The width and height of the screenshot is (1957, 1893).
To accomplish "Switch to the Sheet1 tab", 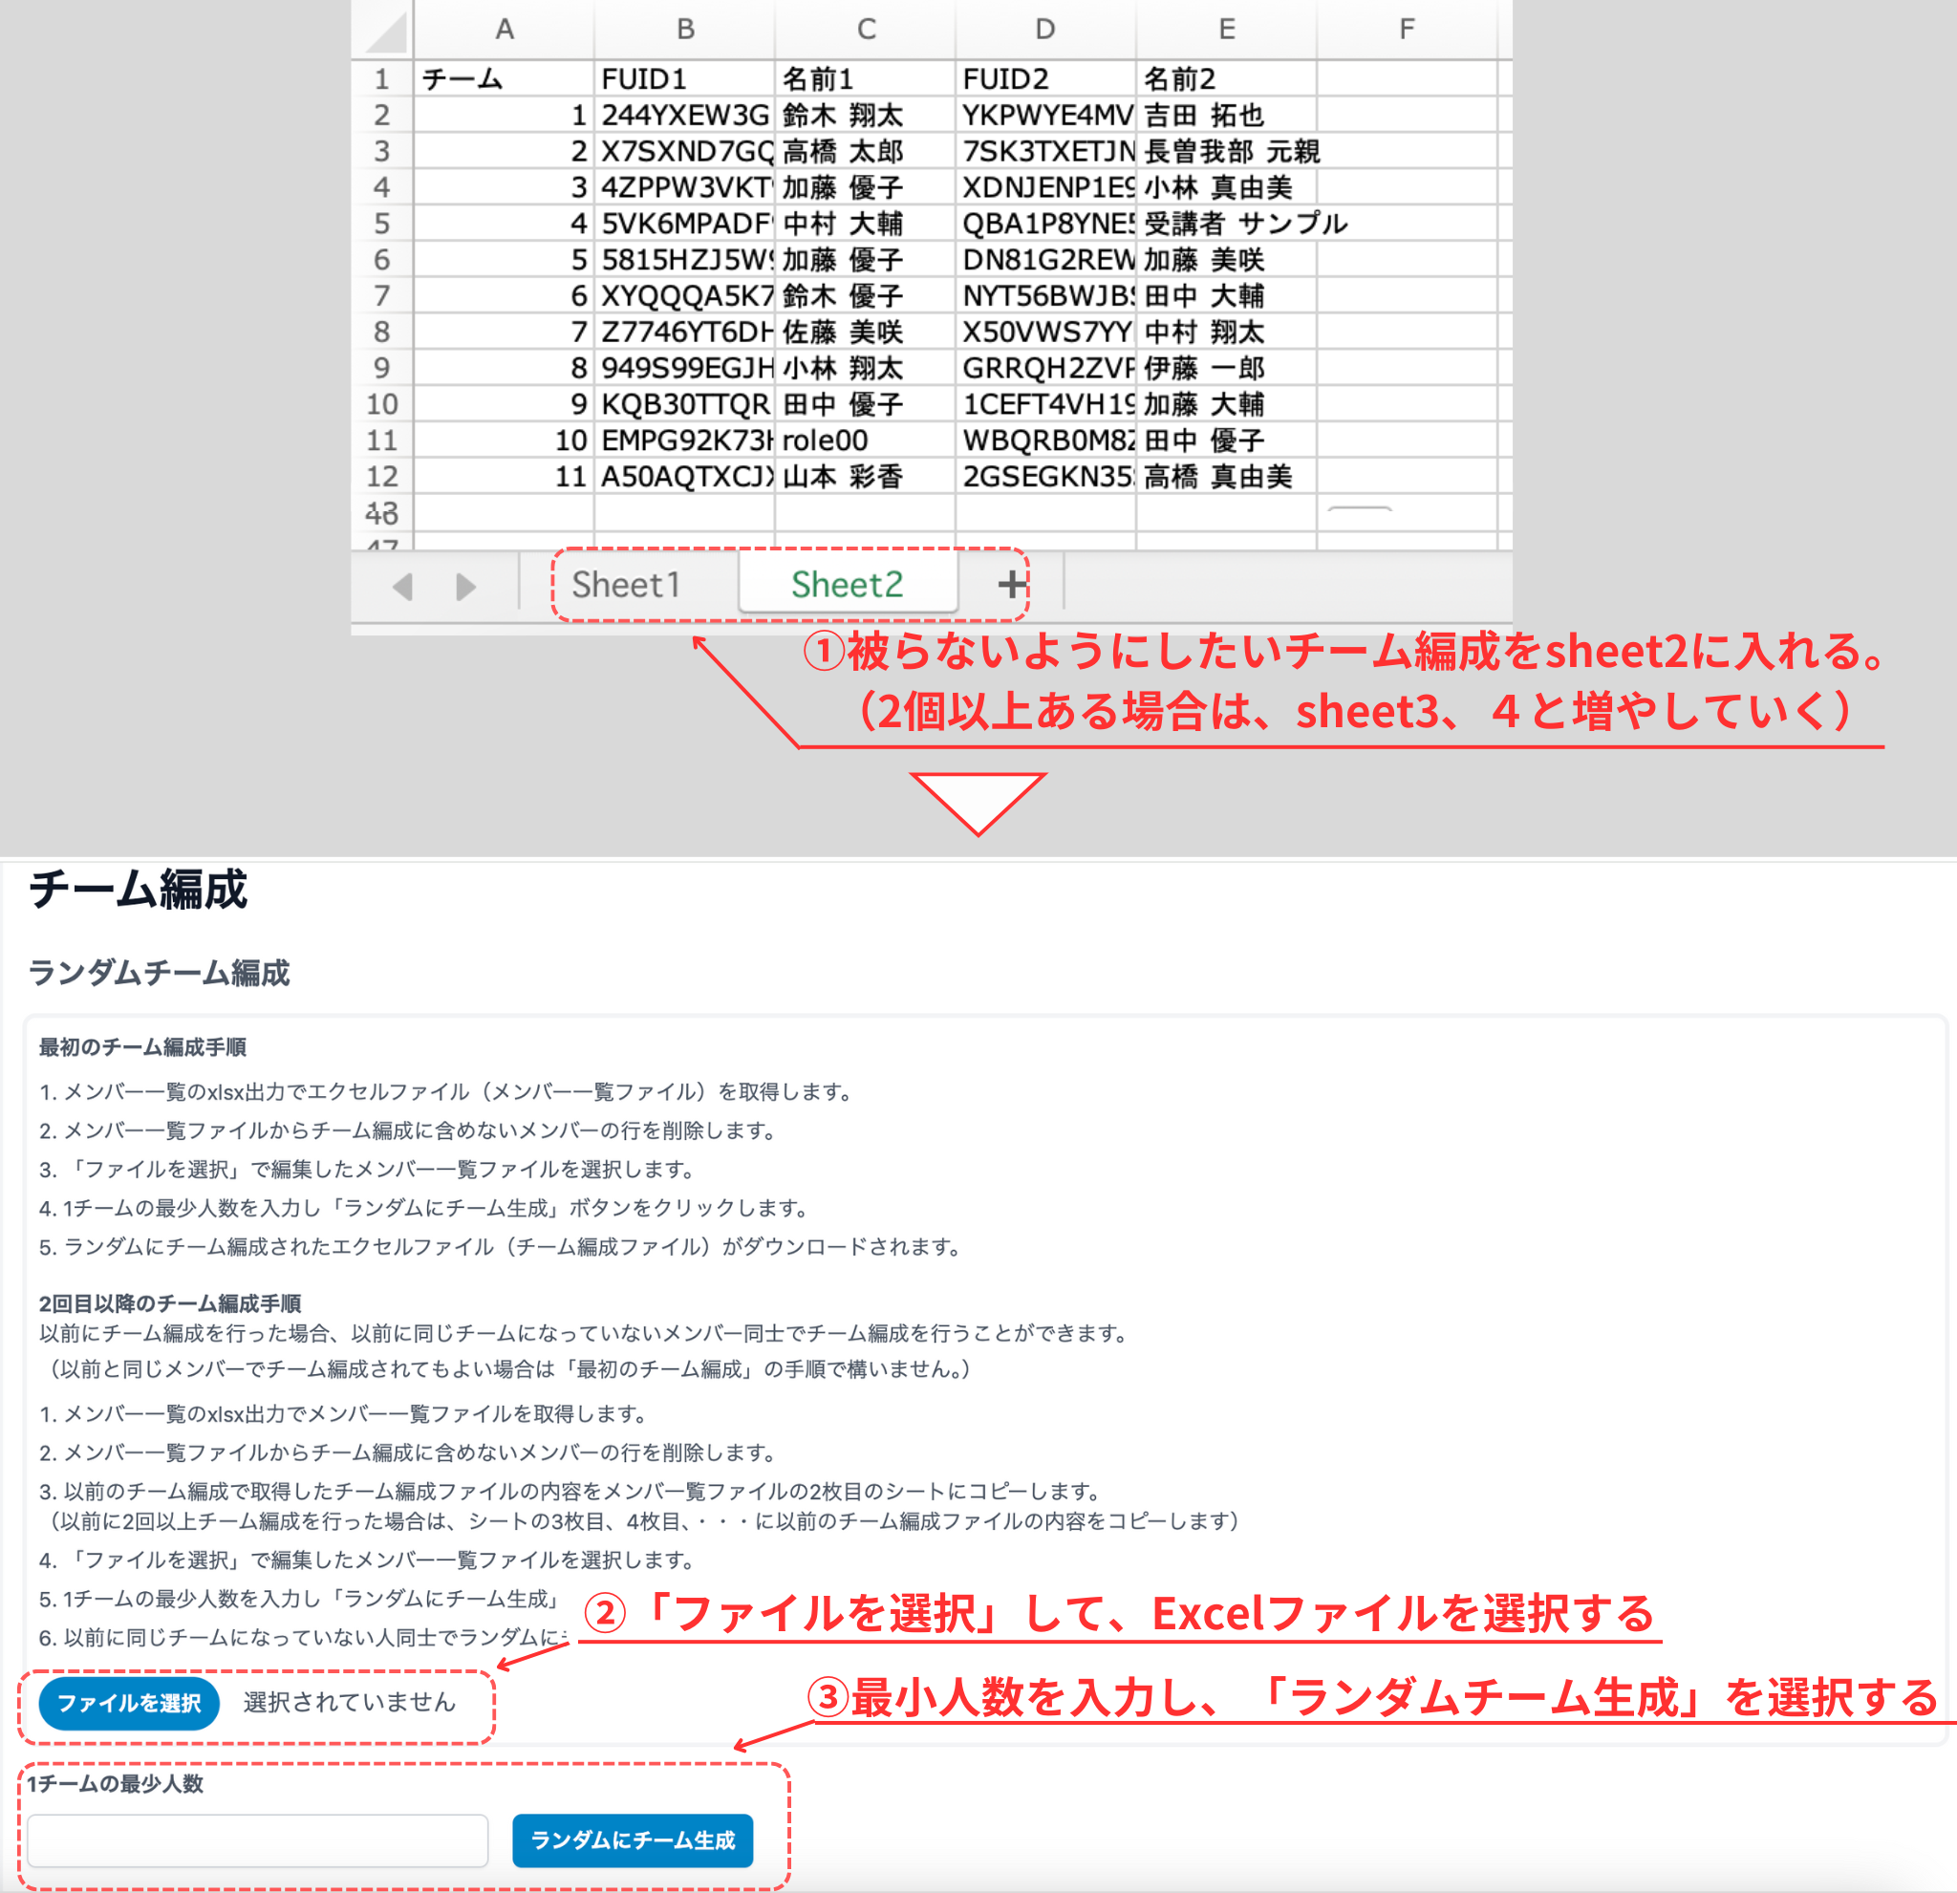I will [626, 584].
